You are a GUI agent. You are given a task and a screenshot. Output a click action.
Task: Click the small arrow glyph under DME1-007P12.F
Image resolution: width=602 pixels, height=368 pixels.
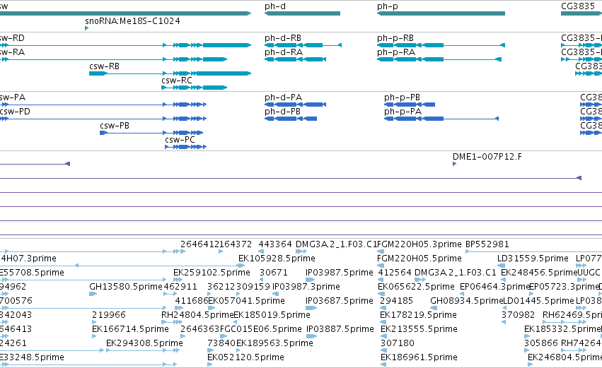(455, 164)
